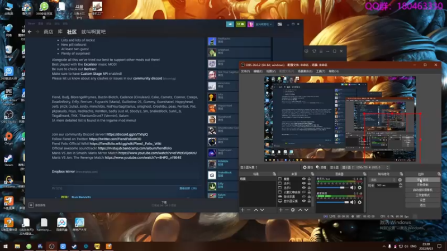
Task: Open settings gear for 麦克风/Aux audio track
Action: click(359, 188)
